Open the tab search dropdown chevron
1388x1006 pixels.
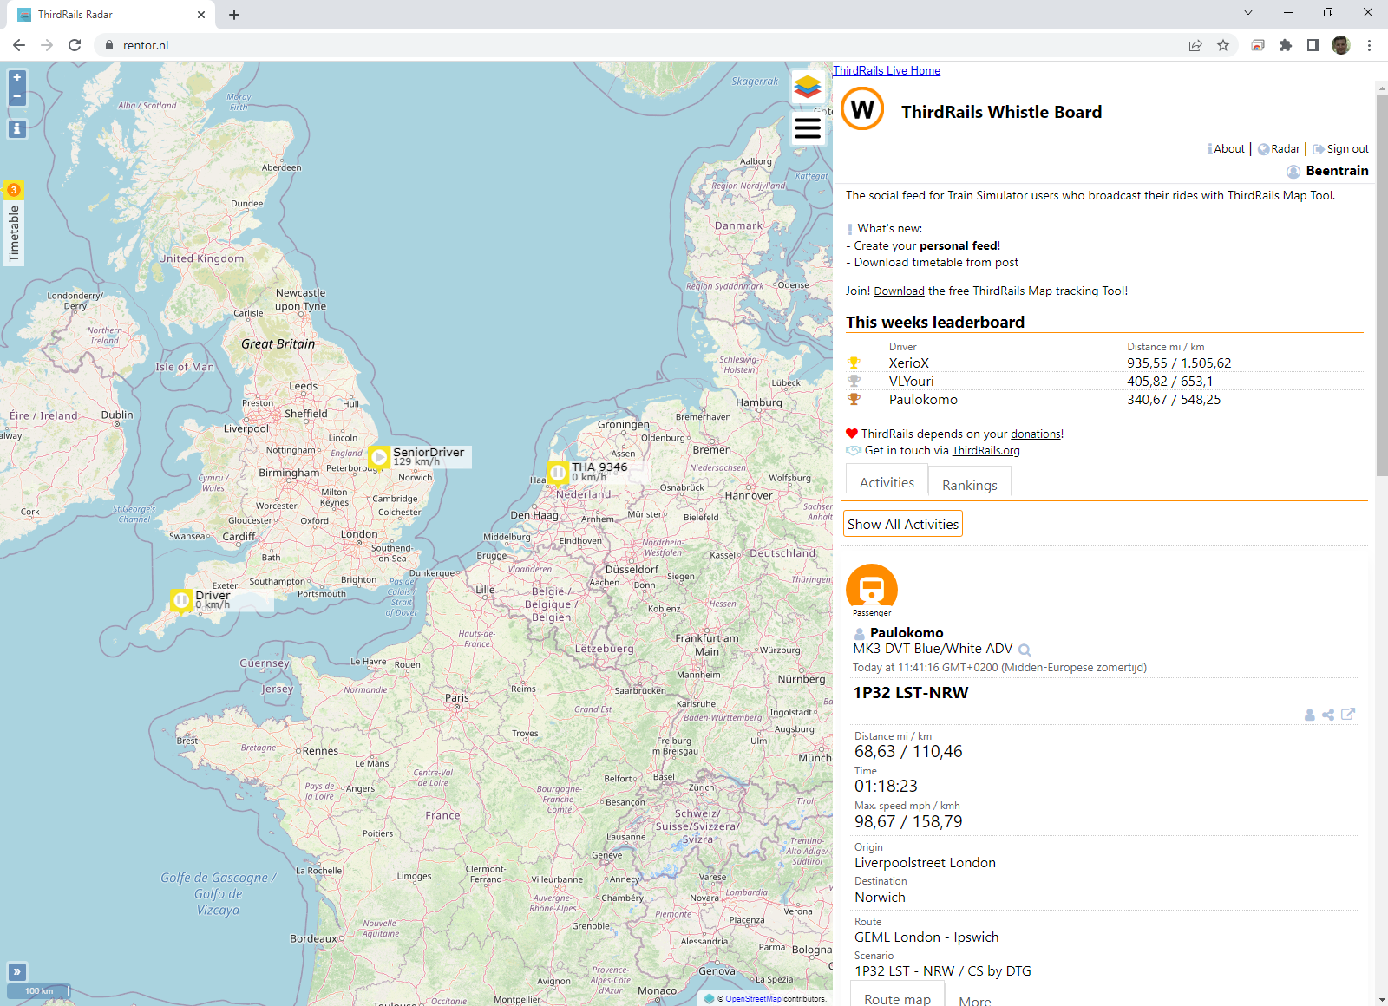click(1248, 12)
